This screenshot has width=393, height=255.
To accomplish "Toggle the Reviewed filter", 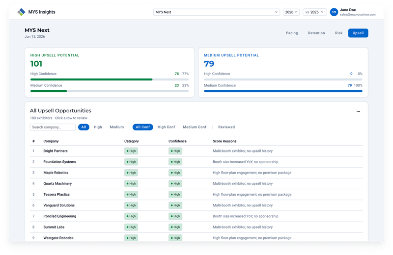I will (226, 127).
